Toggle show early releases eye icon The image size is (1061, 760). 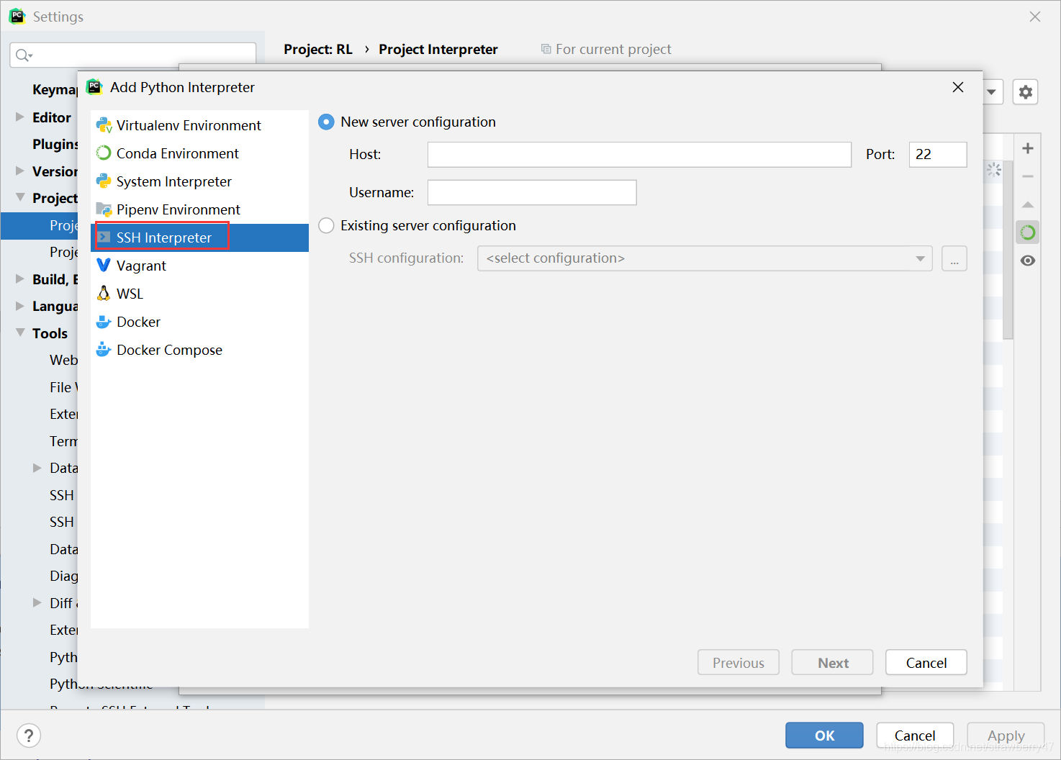tap(1028, 261)
